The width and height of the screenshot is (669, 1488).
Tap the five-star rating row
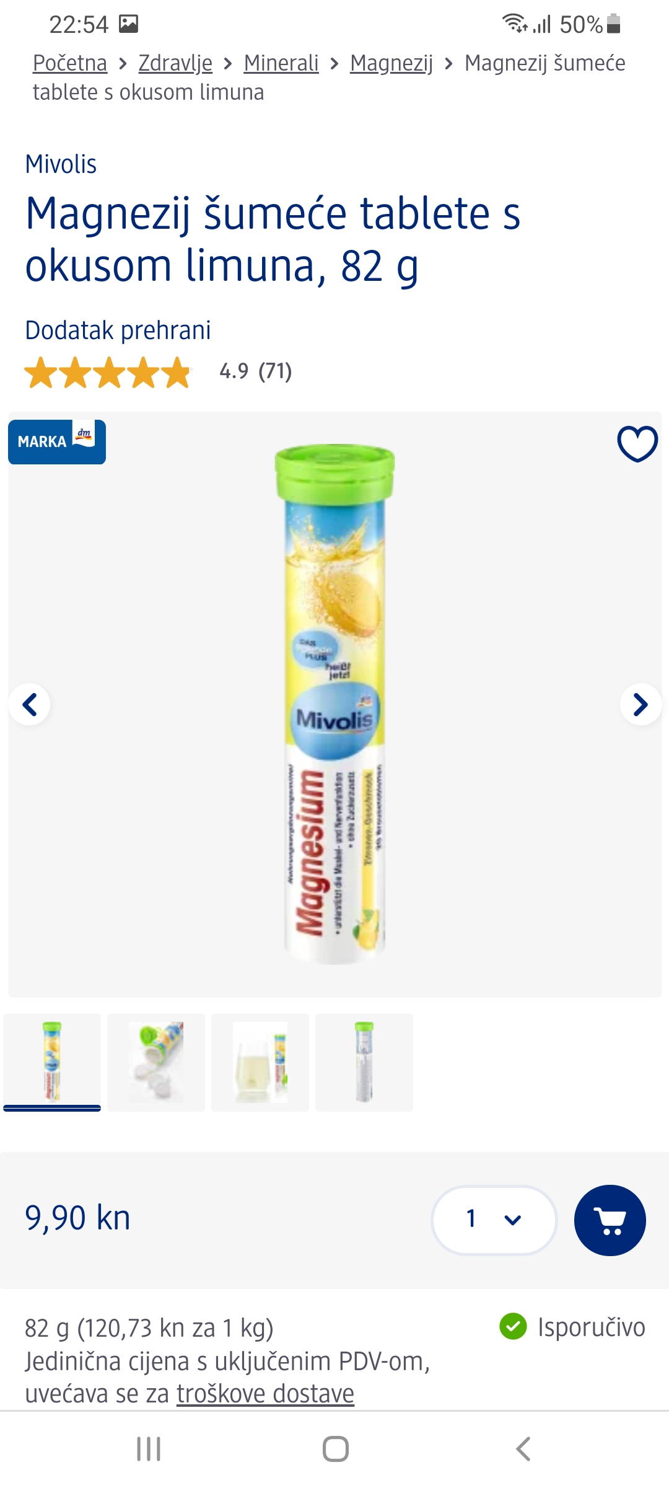159,372
